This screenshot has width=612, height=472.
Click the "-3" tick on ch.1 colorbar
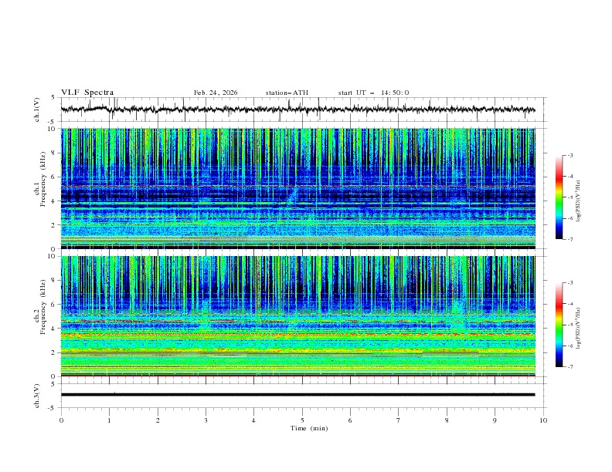click(570, 155)
